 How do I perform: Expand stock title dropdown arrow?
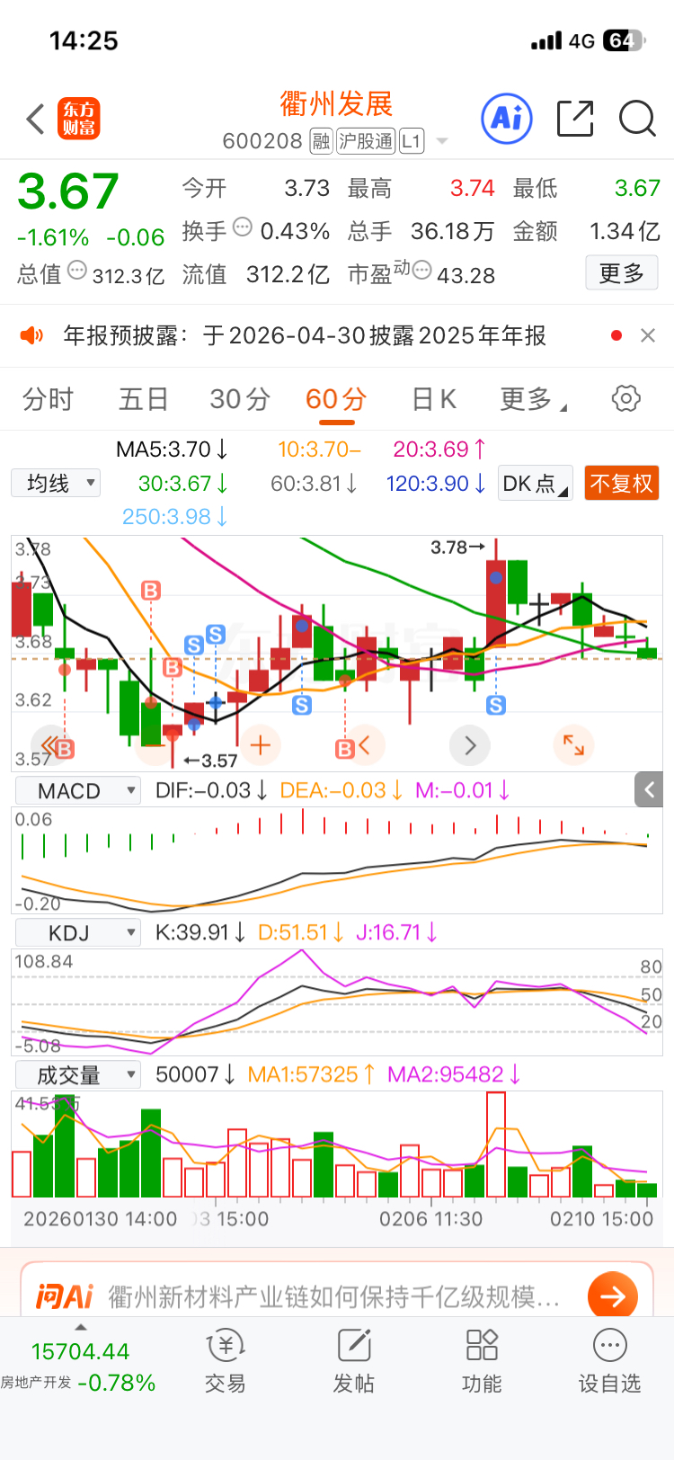coord(441,141)
